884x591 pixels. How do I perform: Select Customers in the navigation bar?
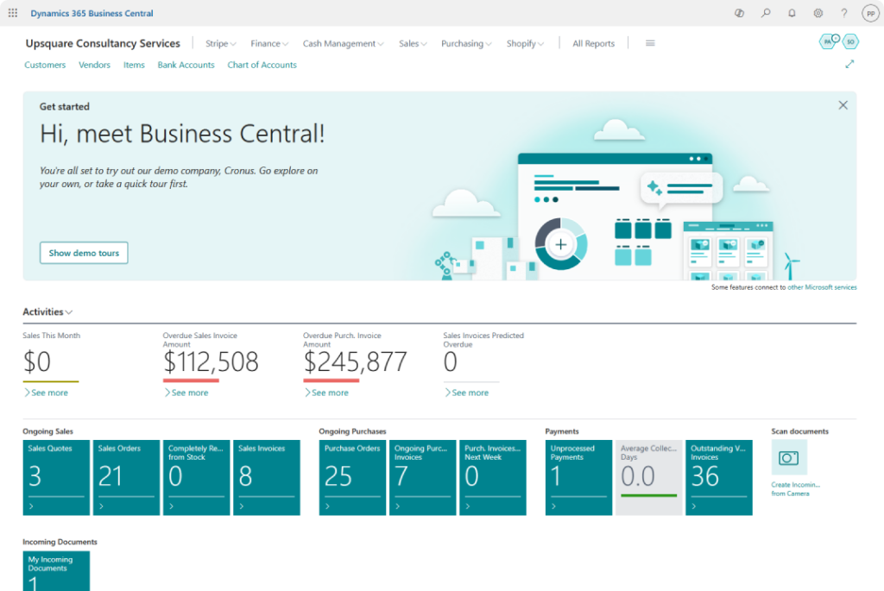[45, 65]
